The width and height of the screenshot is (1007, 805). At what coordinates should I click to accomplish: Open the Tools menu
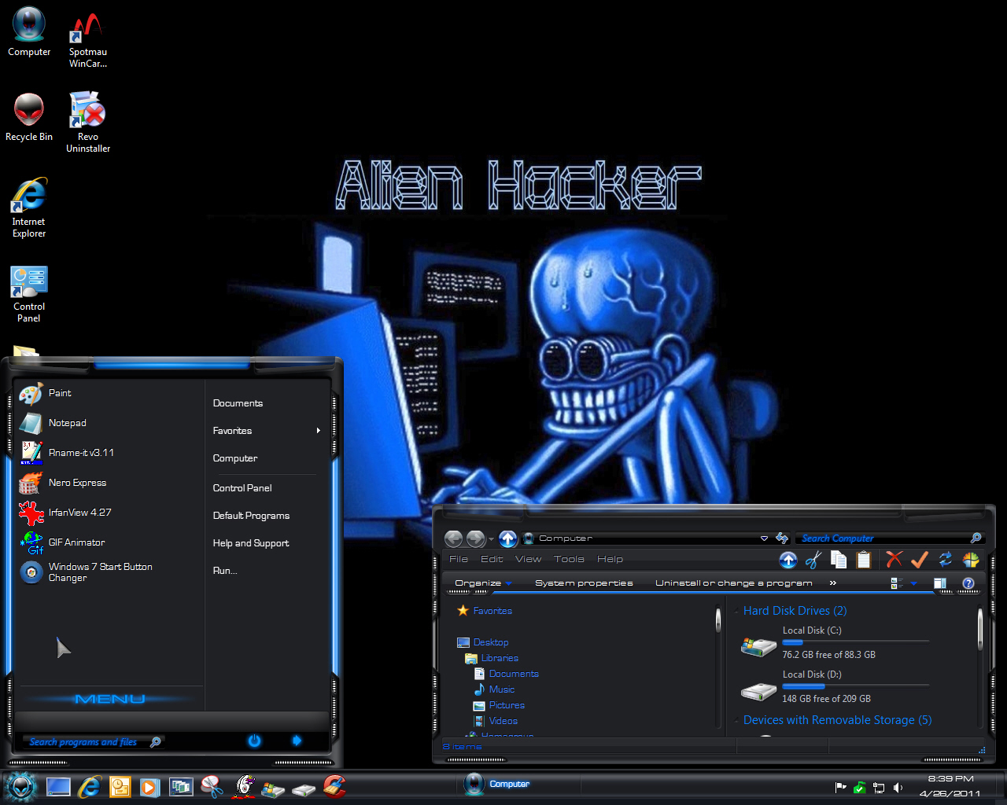pos(569,560)
